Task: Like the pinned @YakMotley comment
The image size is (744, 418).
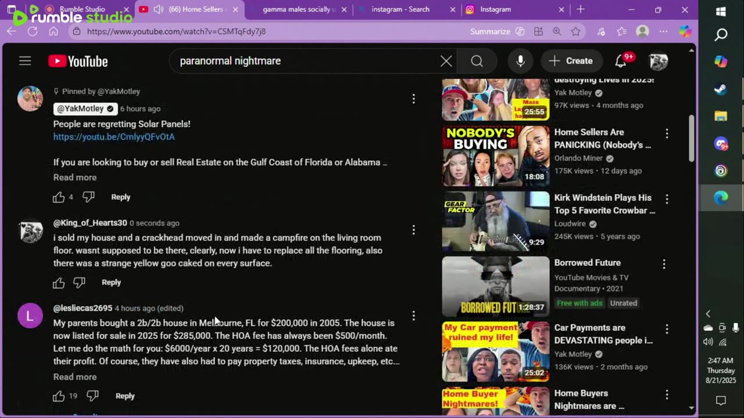Action: pos(59,197)
